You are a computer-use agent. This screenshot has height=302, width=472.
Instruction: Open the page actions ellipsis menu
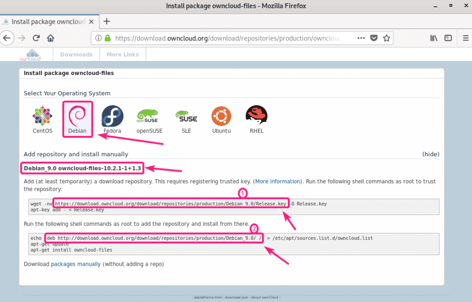tap(361, 38)
